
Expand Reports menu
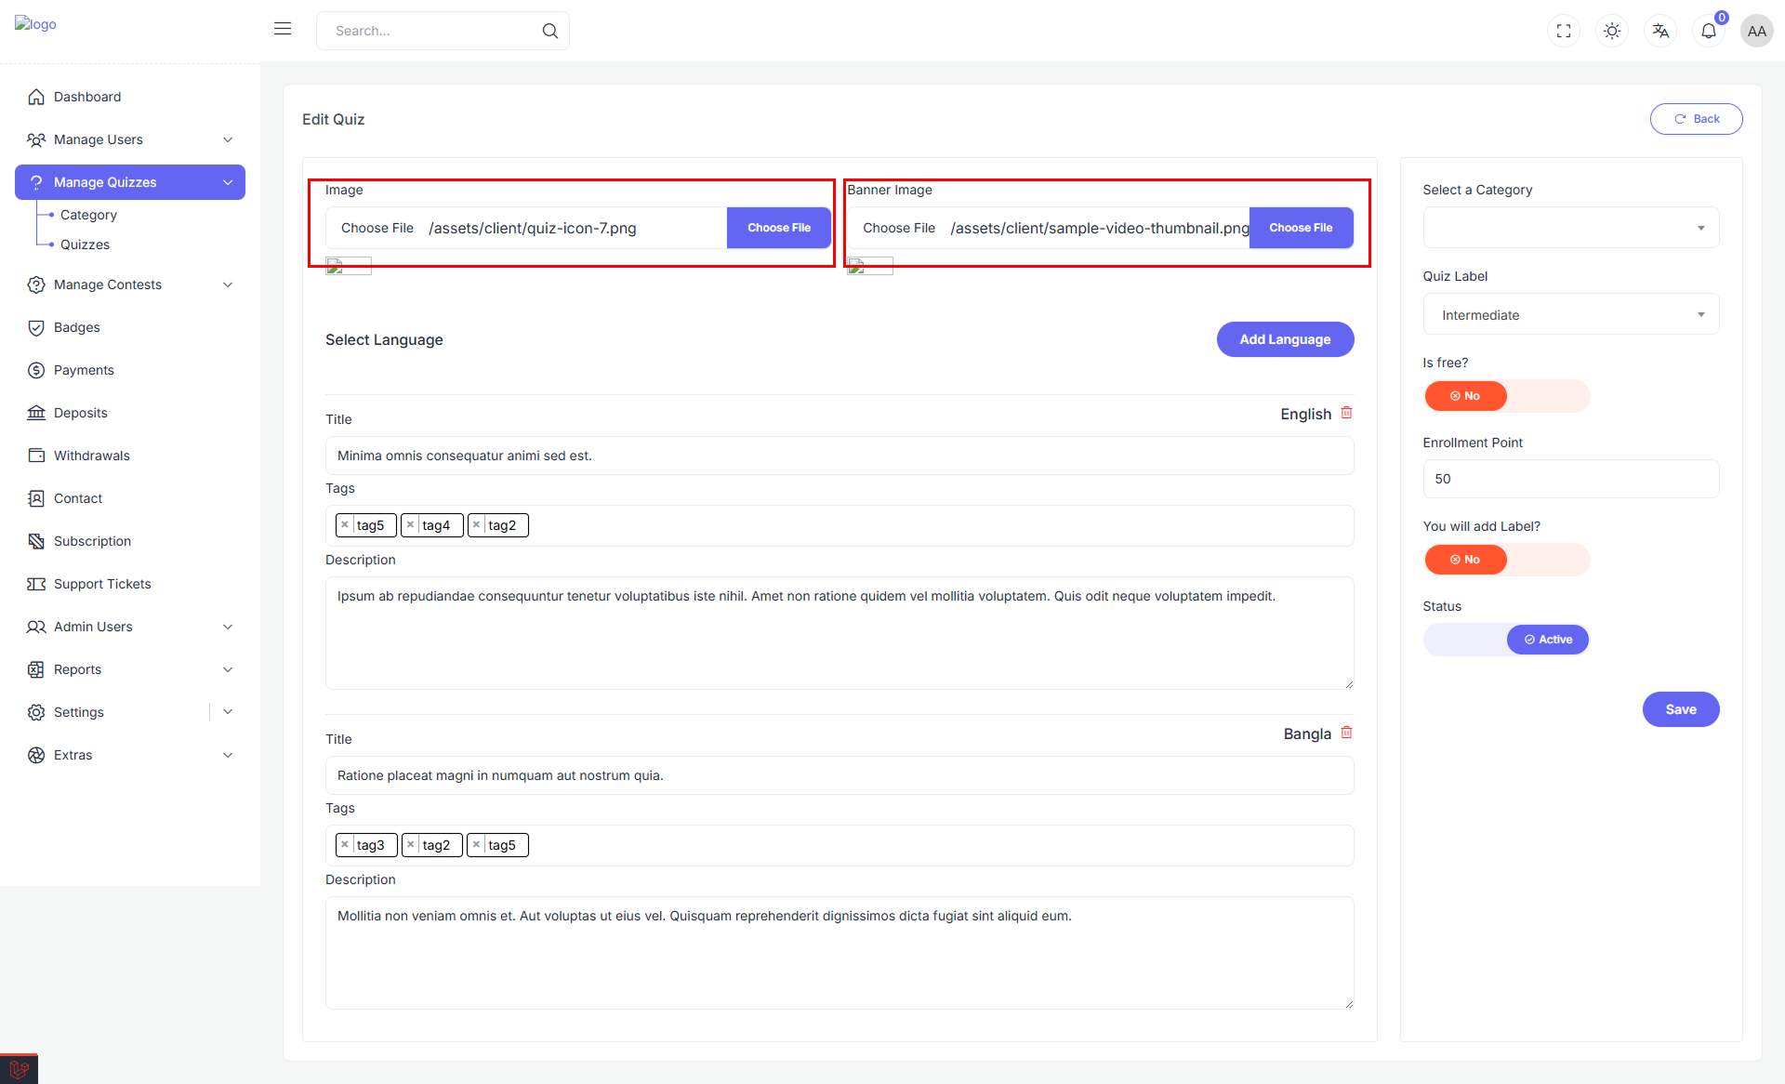click(x=130, y=669)
